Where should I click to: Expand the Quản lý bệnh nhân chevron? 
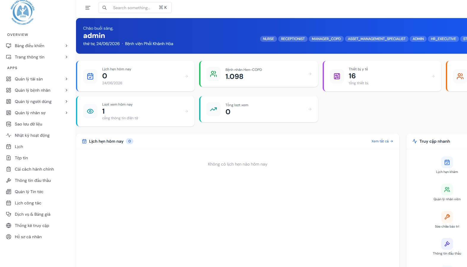pyautogui.click(x=67, y=90)
